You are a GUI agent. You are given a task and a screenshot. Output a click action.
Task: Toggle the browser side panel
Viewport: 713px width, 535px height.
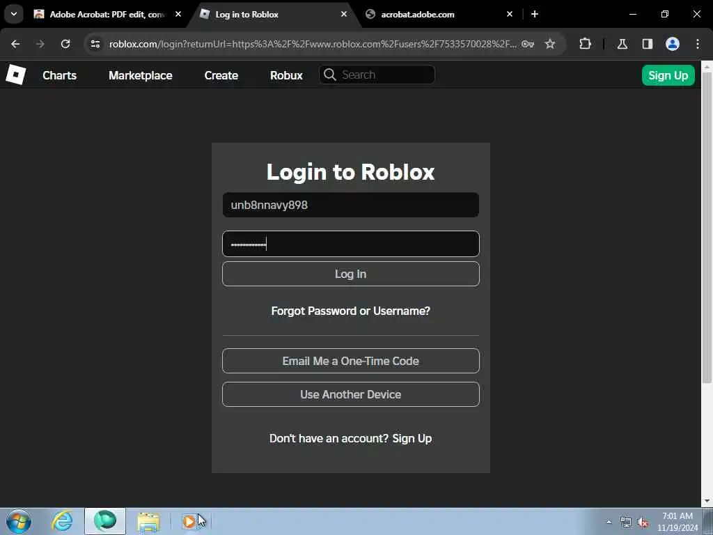(x=648, y=44)
